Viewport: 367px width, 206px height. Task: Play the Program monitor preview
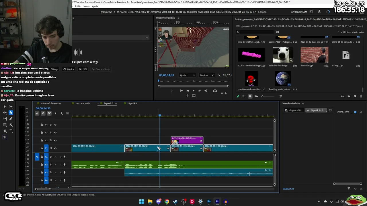click(x=194, y=91)
